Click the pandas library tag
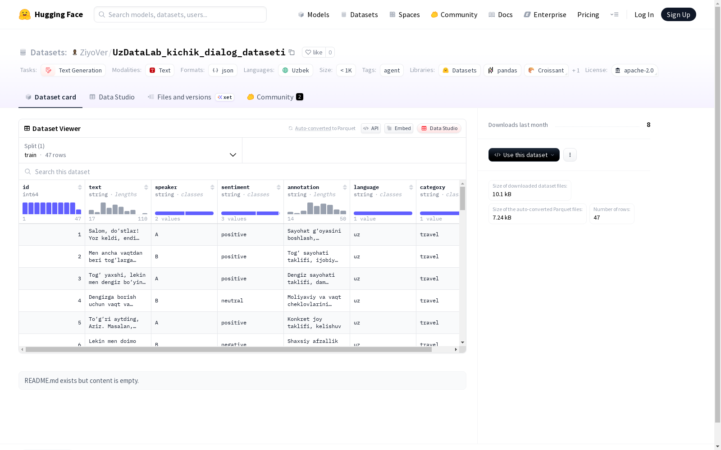This screenshot has width=721, height=450. pos(502,70)
